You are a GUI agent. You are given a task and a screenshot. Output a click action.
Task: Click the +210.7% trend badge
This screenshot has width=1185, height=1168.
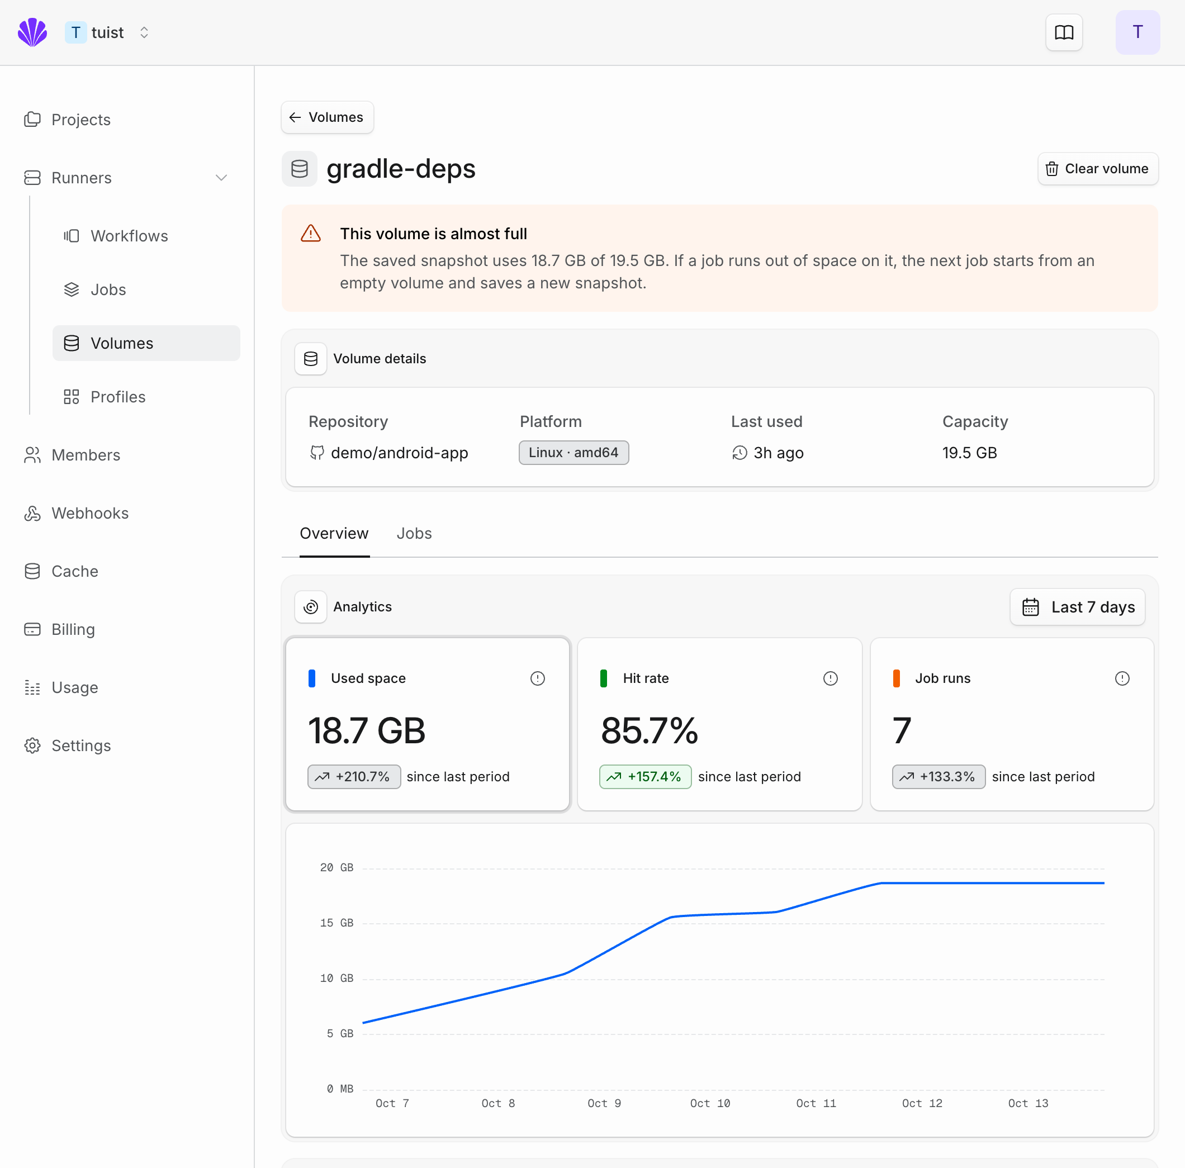point(354,777)
